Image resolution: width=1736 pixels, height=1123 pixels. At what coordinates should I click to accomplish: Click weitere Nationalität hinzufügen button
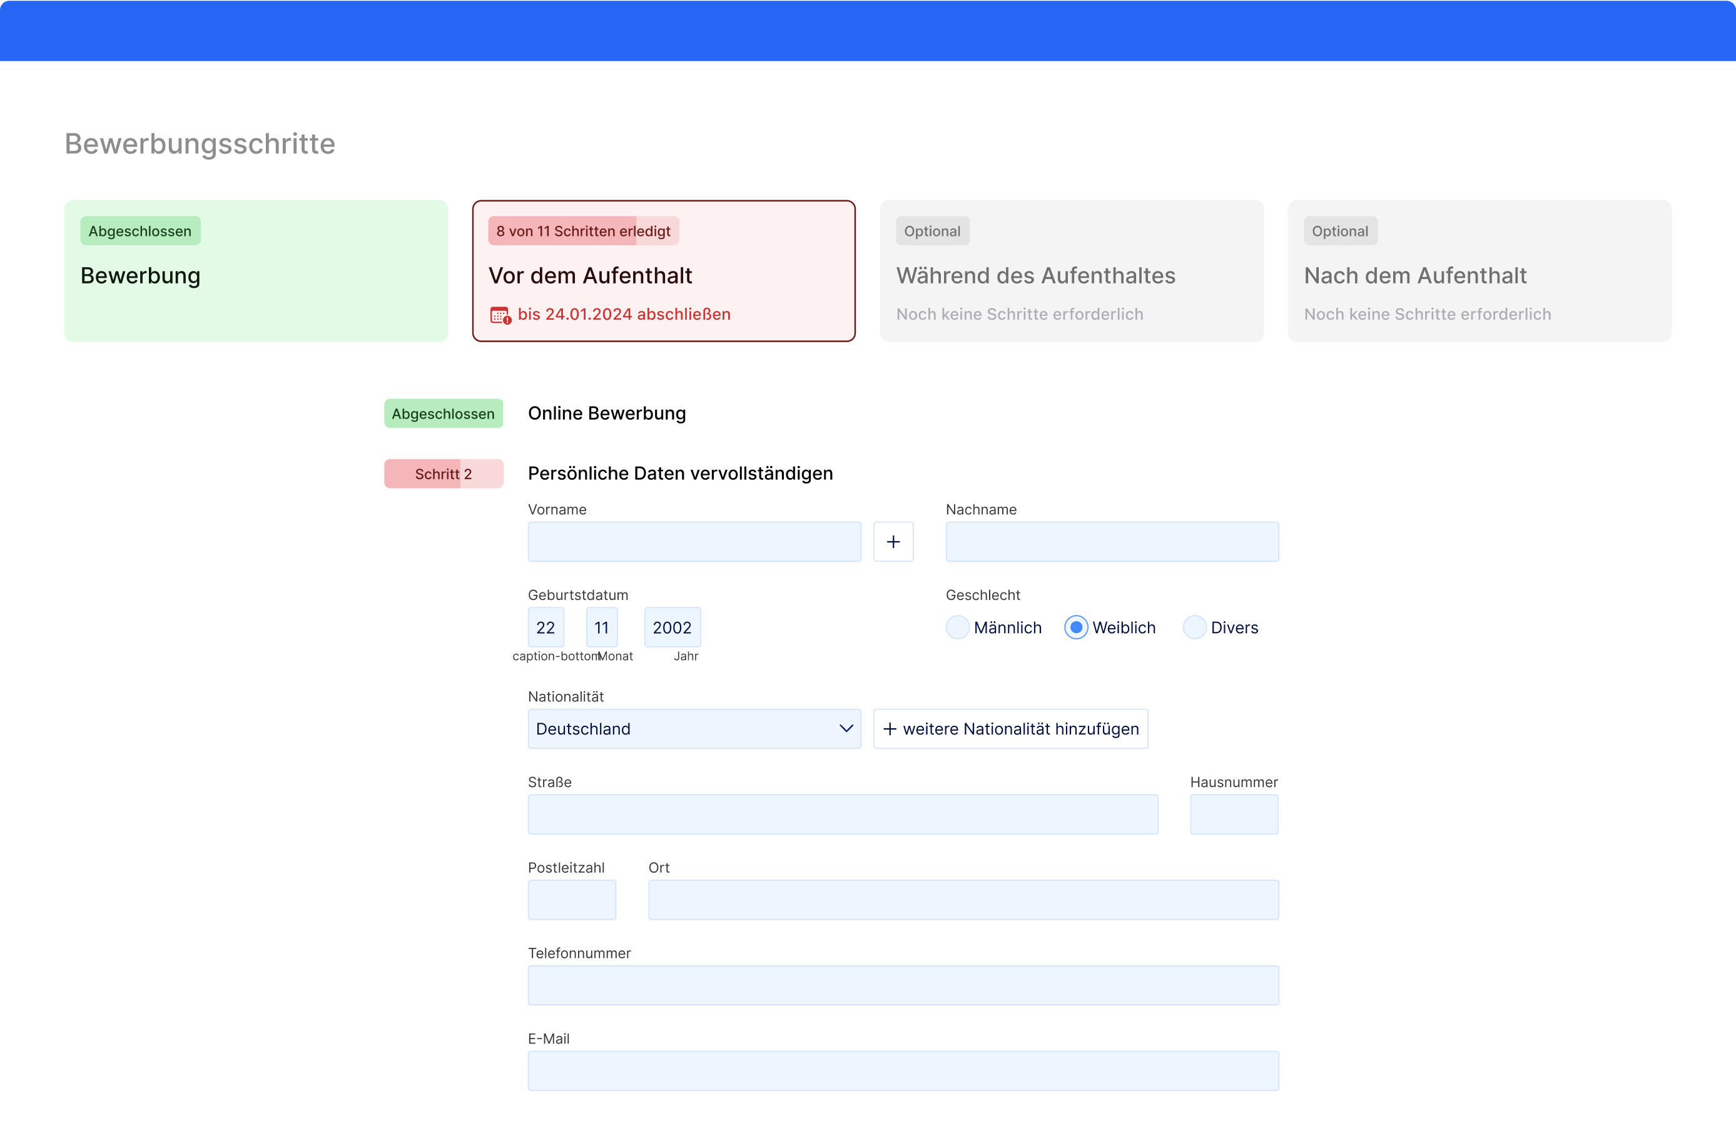pos(1010,728)
